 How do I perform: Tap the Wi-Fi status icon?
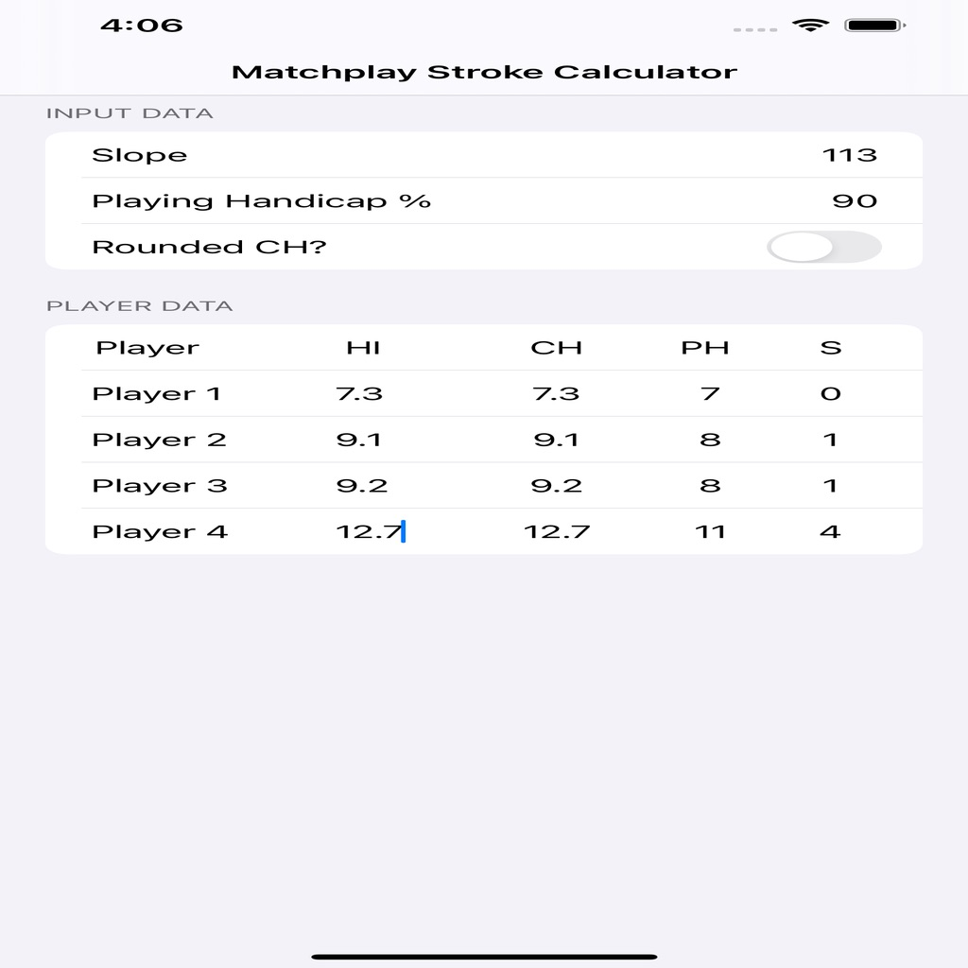(810, 26)
